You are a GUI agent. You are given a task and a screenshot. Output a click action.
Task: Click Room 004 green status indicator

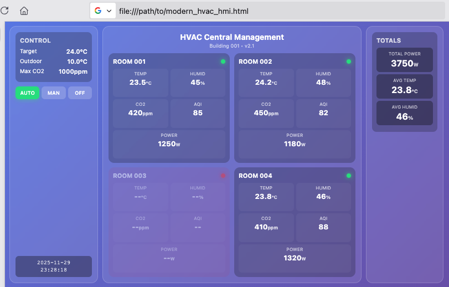coord(349,176)
